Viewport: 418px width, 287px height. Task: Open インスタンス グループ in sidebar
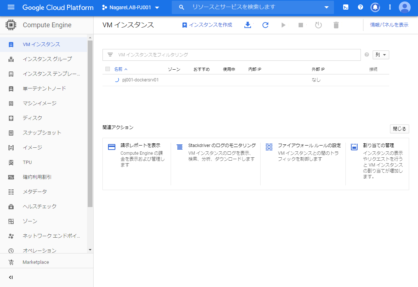[x=44, y=59]
